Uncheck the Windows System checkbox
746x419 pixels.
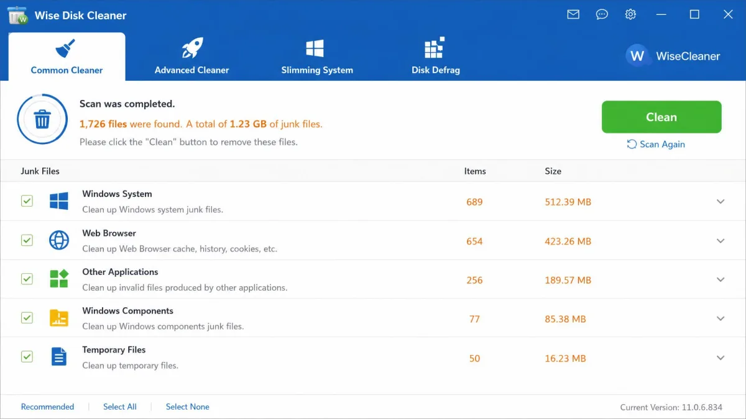click(x=27, y=201)
